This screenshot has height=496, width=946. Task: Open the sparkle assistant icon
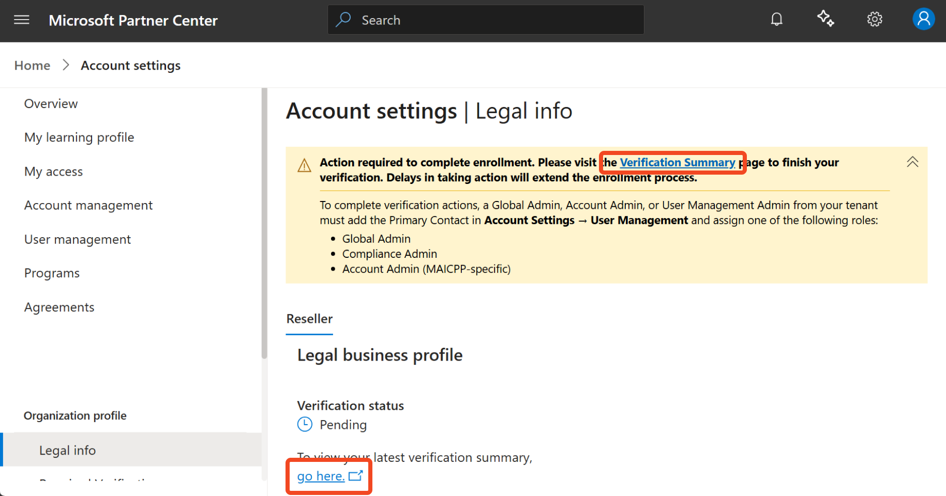(x=825, y=19)
